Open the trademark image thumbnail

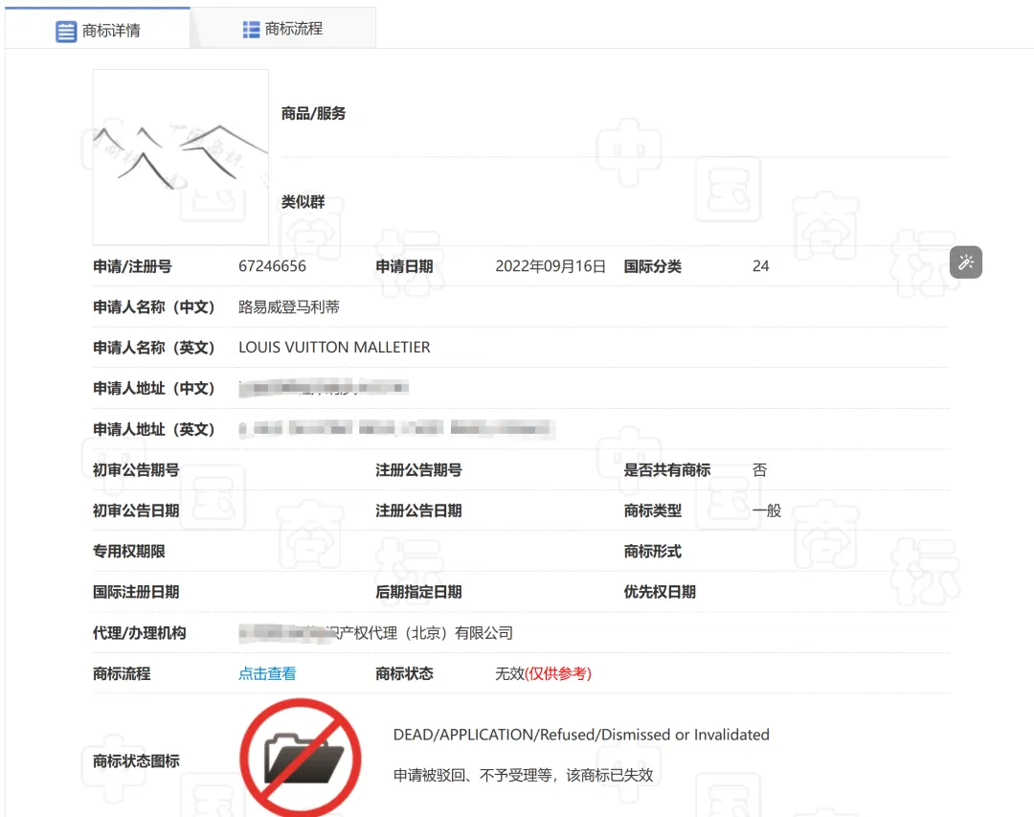coord(181,157)
